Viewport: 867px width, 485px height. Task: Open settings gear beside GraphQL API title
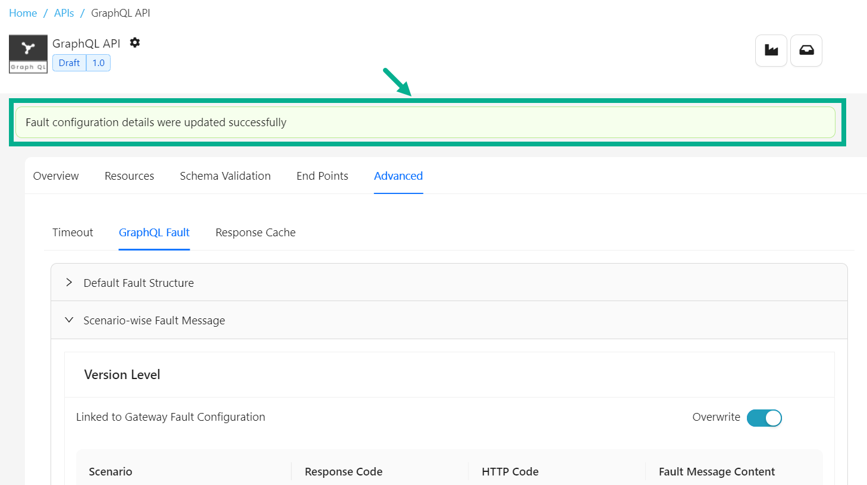pos(135,43)
